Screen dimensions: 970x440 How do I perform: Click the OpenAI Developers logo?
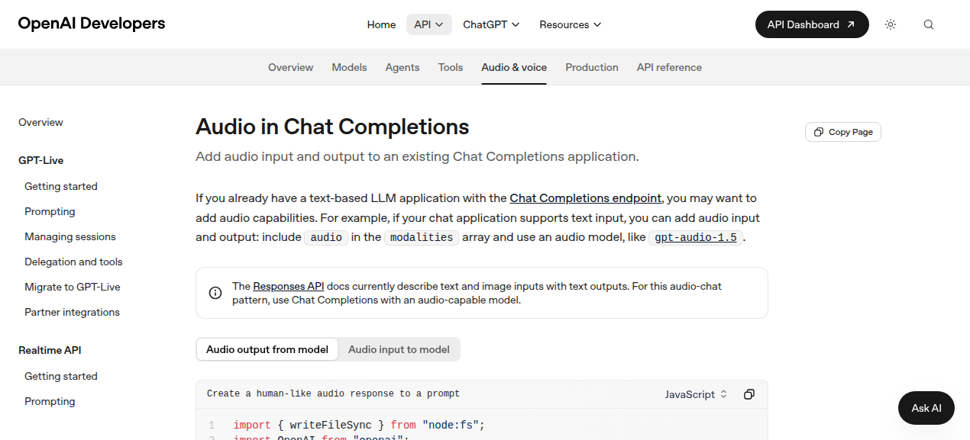pyautogui.click(x=92, y=24)
